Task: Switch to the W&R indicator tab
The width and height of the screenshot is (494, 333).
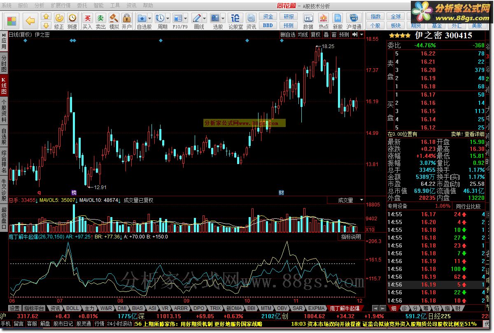Action: click(x=106, y=308)
